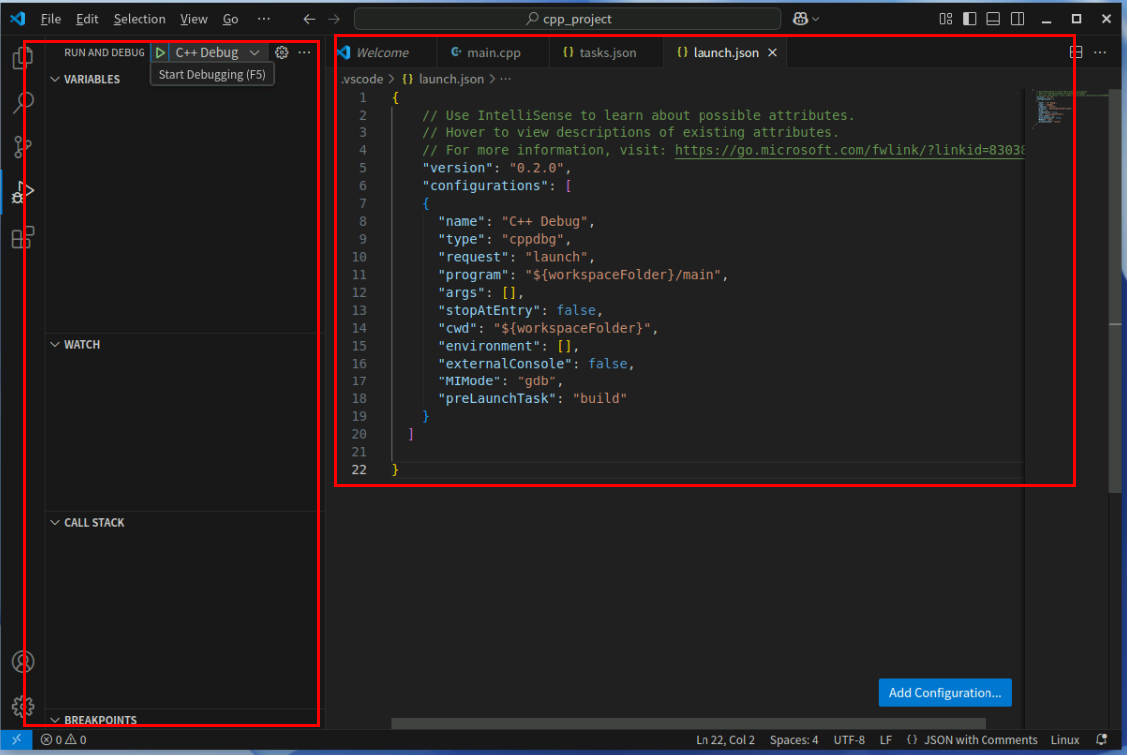Click the green Start Debugging play icon

(161, 53)
